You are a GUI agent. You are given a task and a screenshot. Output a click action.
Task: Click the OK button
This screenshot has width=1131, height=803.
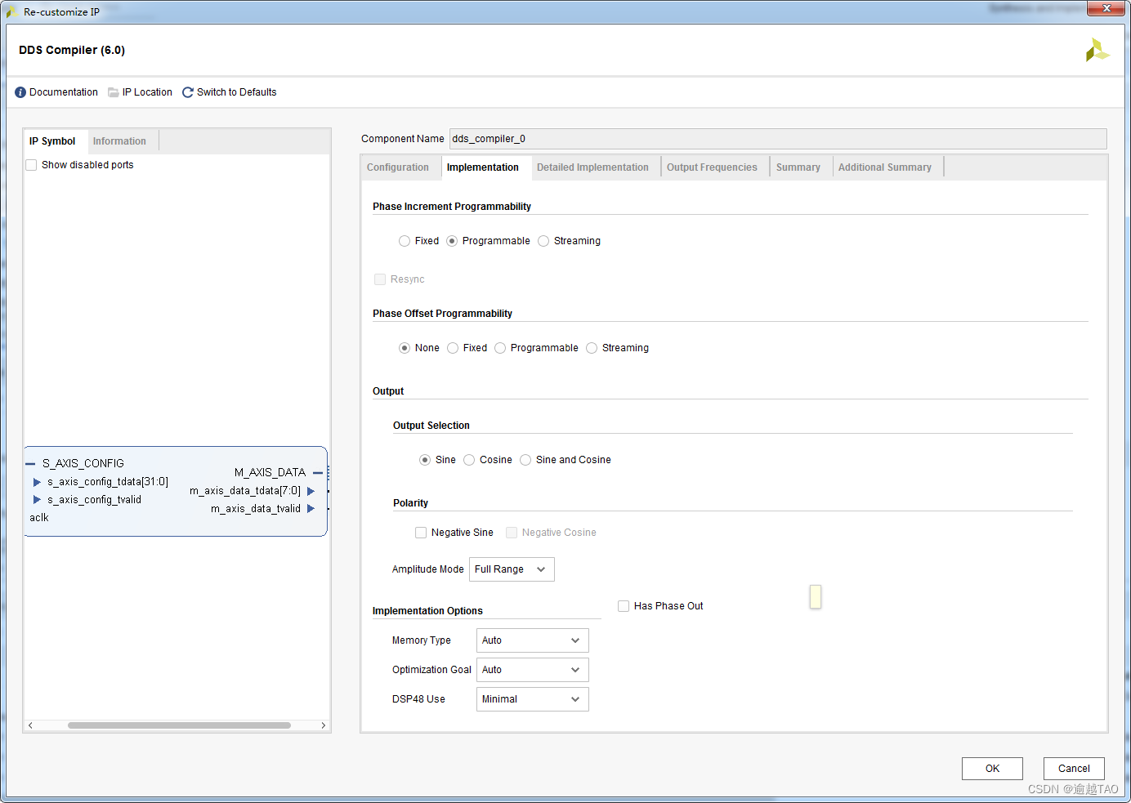pos(992,769)
